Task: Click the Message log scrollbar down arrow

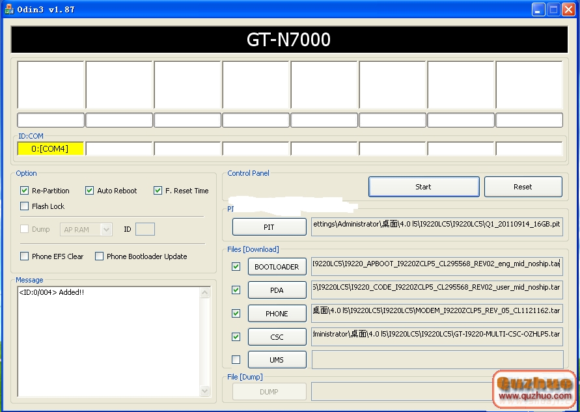Action: pyautogui.click(x=204, y=391)
